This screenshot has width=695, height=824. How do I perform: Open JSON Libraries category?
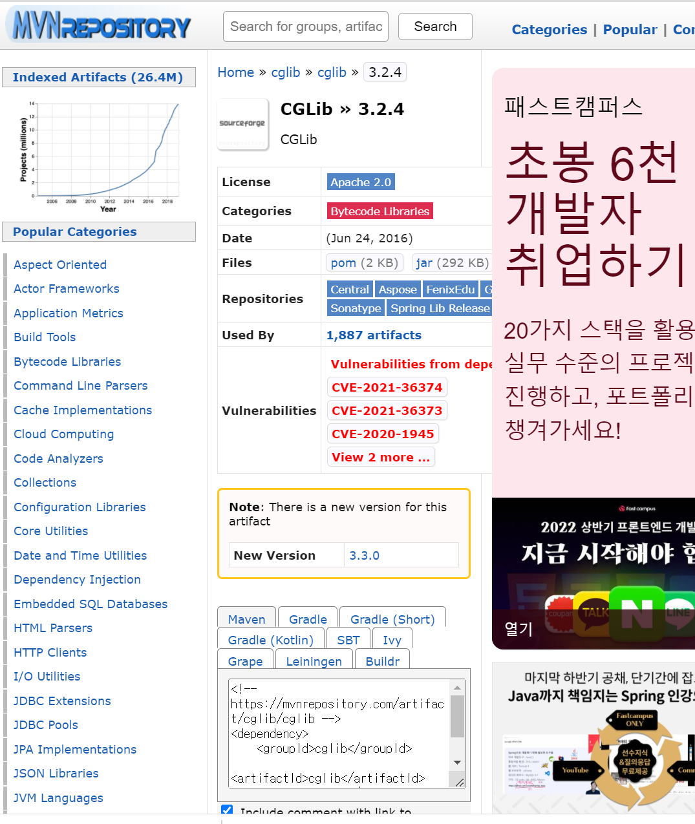point(56,773)
